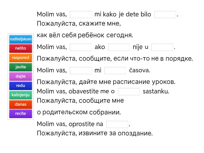Pick the teal 'kašnjenju' word tile

click(20, 95)
